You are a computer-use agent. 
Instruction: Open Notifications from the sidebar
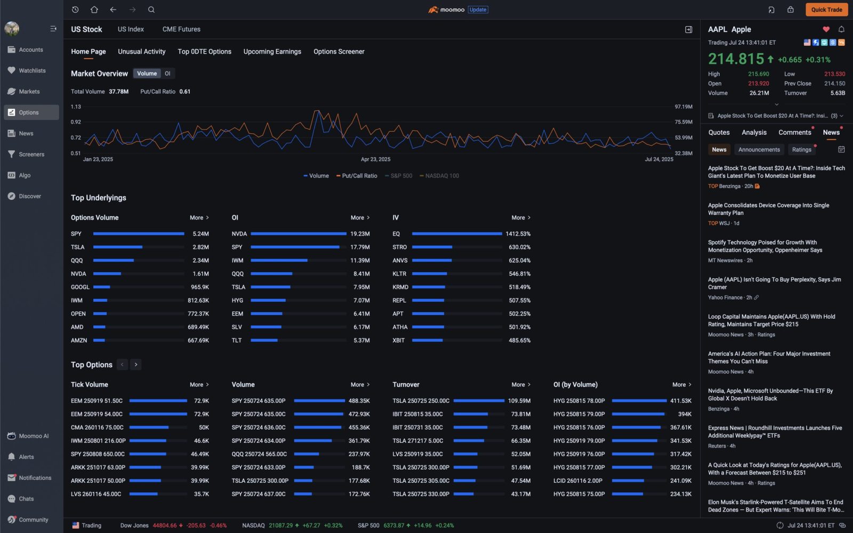tap(31, 478)
